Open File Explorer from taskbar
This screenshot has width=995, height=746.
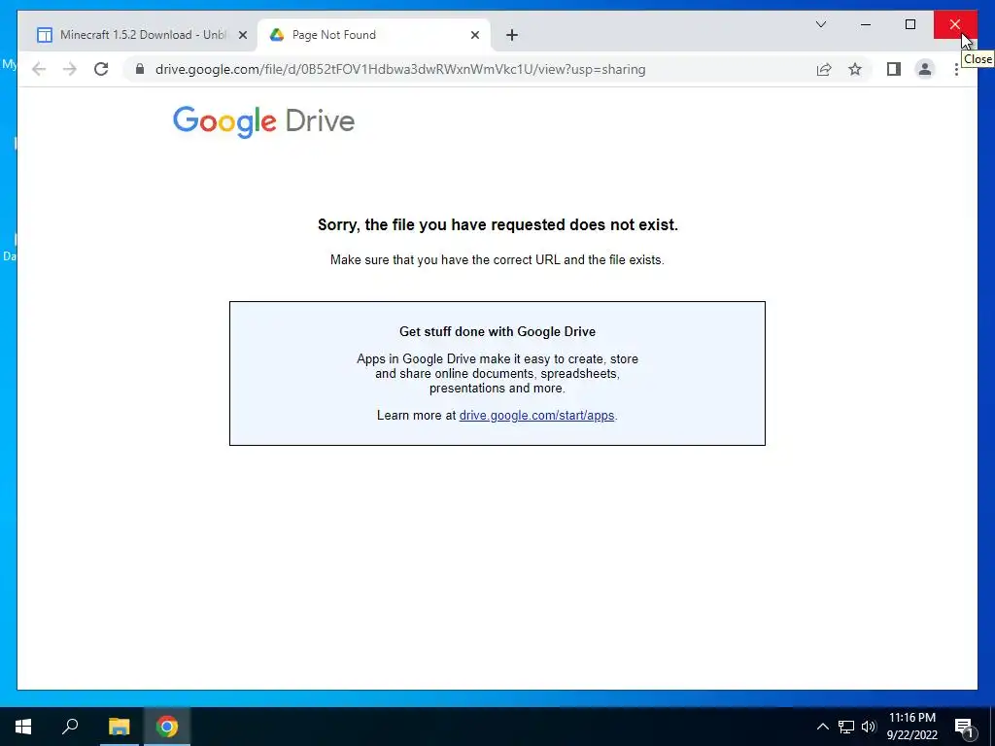point(119,727)
